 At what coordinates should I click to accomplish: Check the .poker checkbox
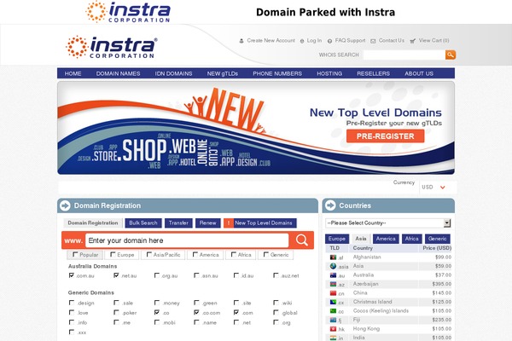(x=116, y=312)
